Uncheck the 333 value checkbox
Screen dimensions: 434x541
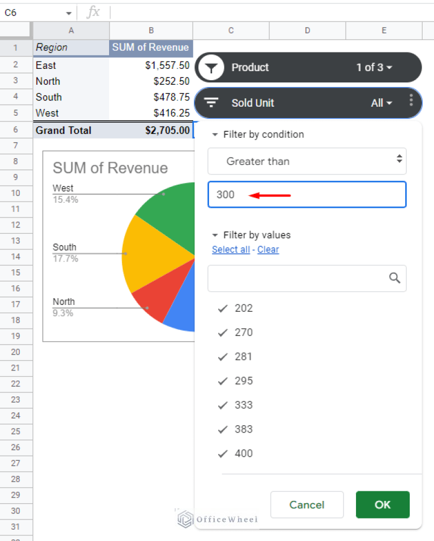click(222, 405)
